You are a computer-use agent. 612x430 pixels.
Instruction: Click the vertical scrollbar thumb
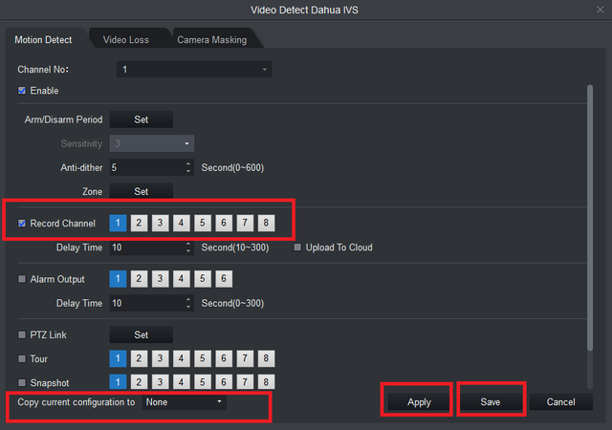(590, 217)
